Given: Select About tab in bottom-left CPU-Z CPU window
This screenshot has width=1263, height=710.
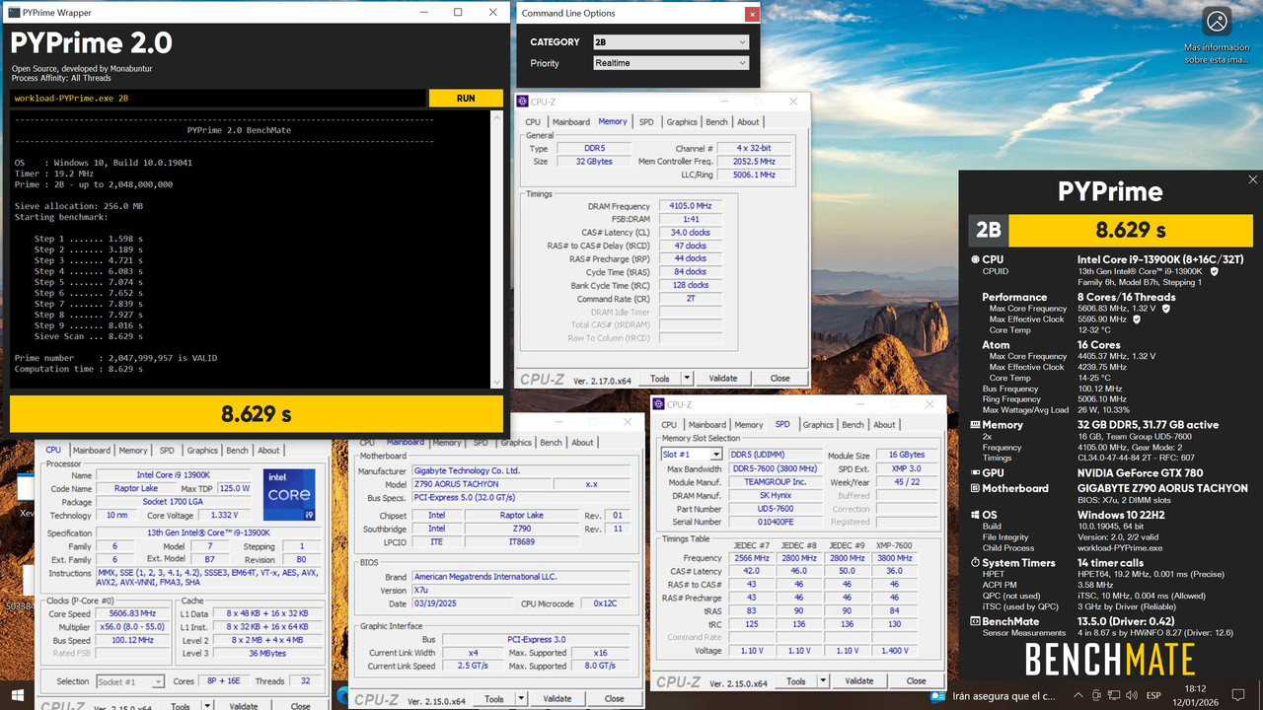Looking at the screenshot, I should pos(268,451).
